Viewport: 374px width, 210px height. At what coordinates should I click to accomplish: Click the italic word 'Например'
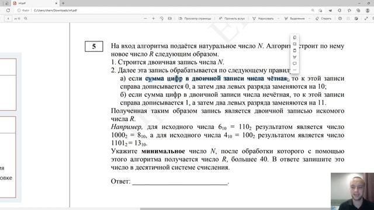[127, 127]
